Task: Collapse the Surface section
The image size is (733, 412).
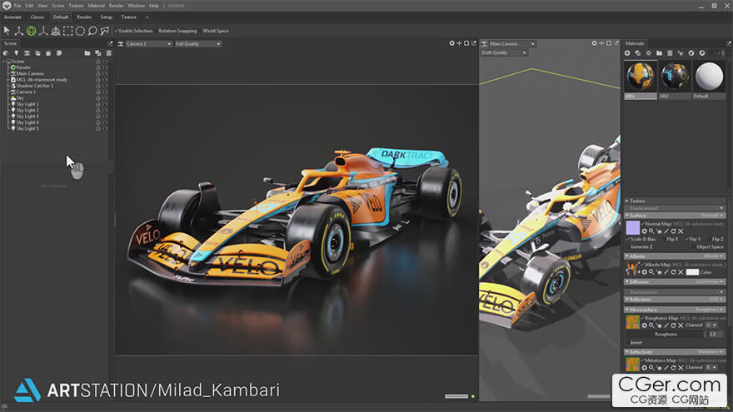Action: (627, 216)
